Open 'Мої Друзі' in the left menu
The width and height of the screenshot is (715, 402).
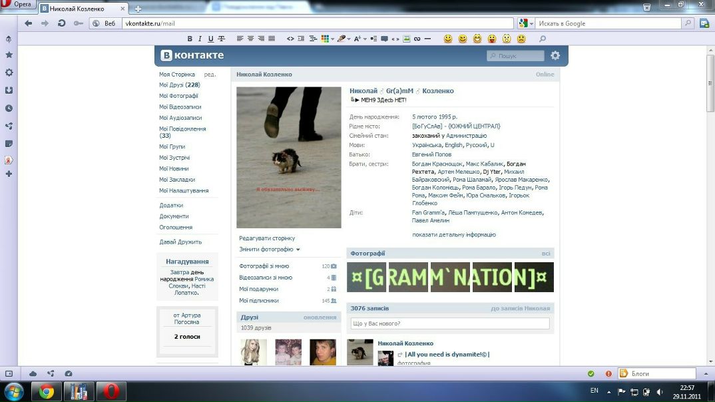pyautogui.click(x=179, y=85)
